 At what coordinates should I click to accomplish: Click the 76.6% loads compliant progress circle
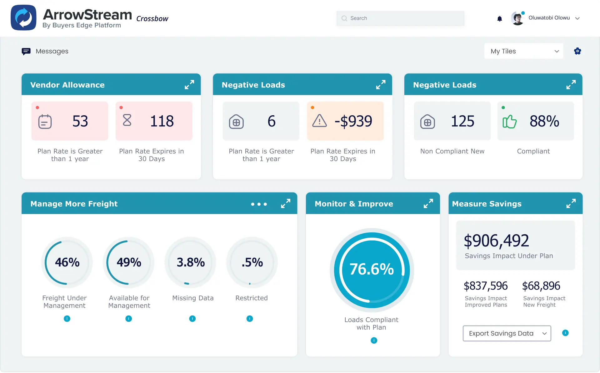tap(372, 270)
